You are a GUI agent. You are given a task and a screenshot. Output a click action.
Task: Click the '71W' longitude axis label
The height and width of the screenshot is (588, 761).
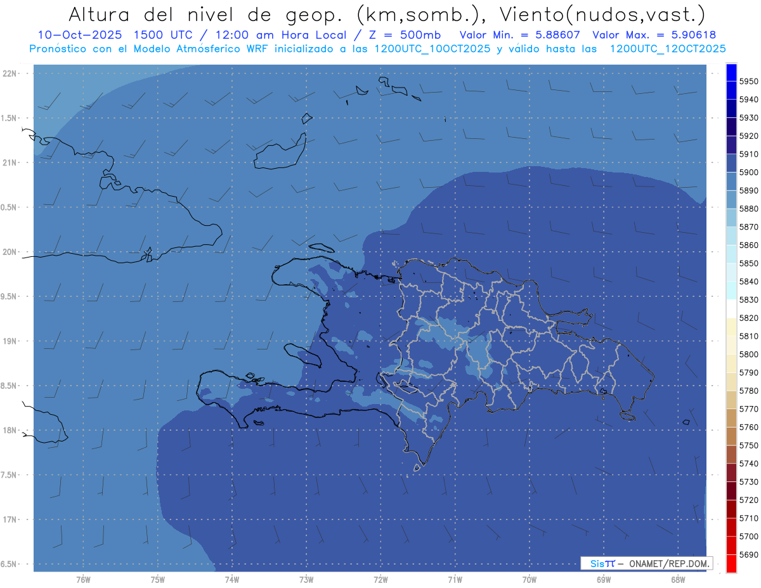click(x=455, y=579)
